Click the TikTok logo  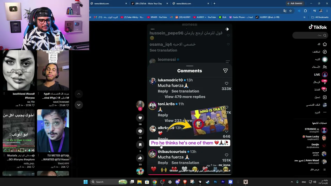point(318,27)
